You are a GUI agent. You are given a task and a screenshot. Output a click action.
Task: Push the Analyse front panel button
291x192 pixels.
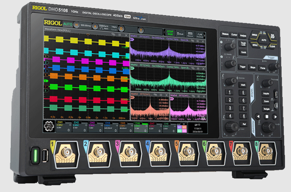coord(243,36)
